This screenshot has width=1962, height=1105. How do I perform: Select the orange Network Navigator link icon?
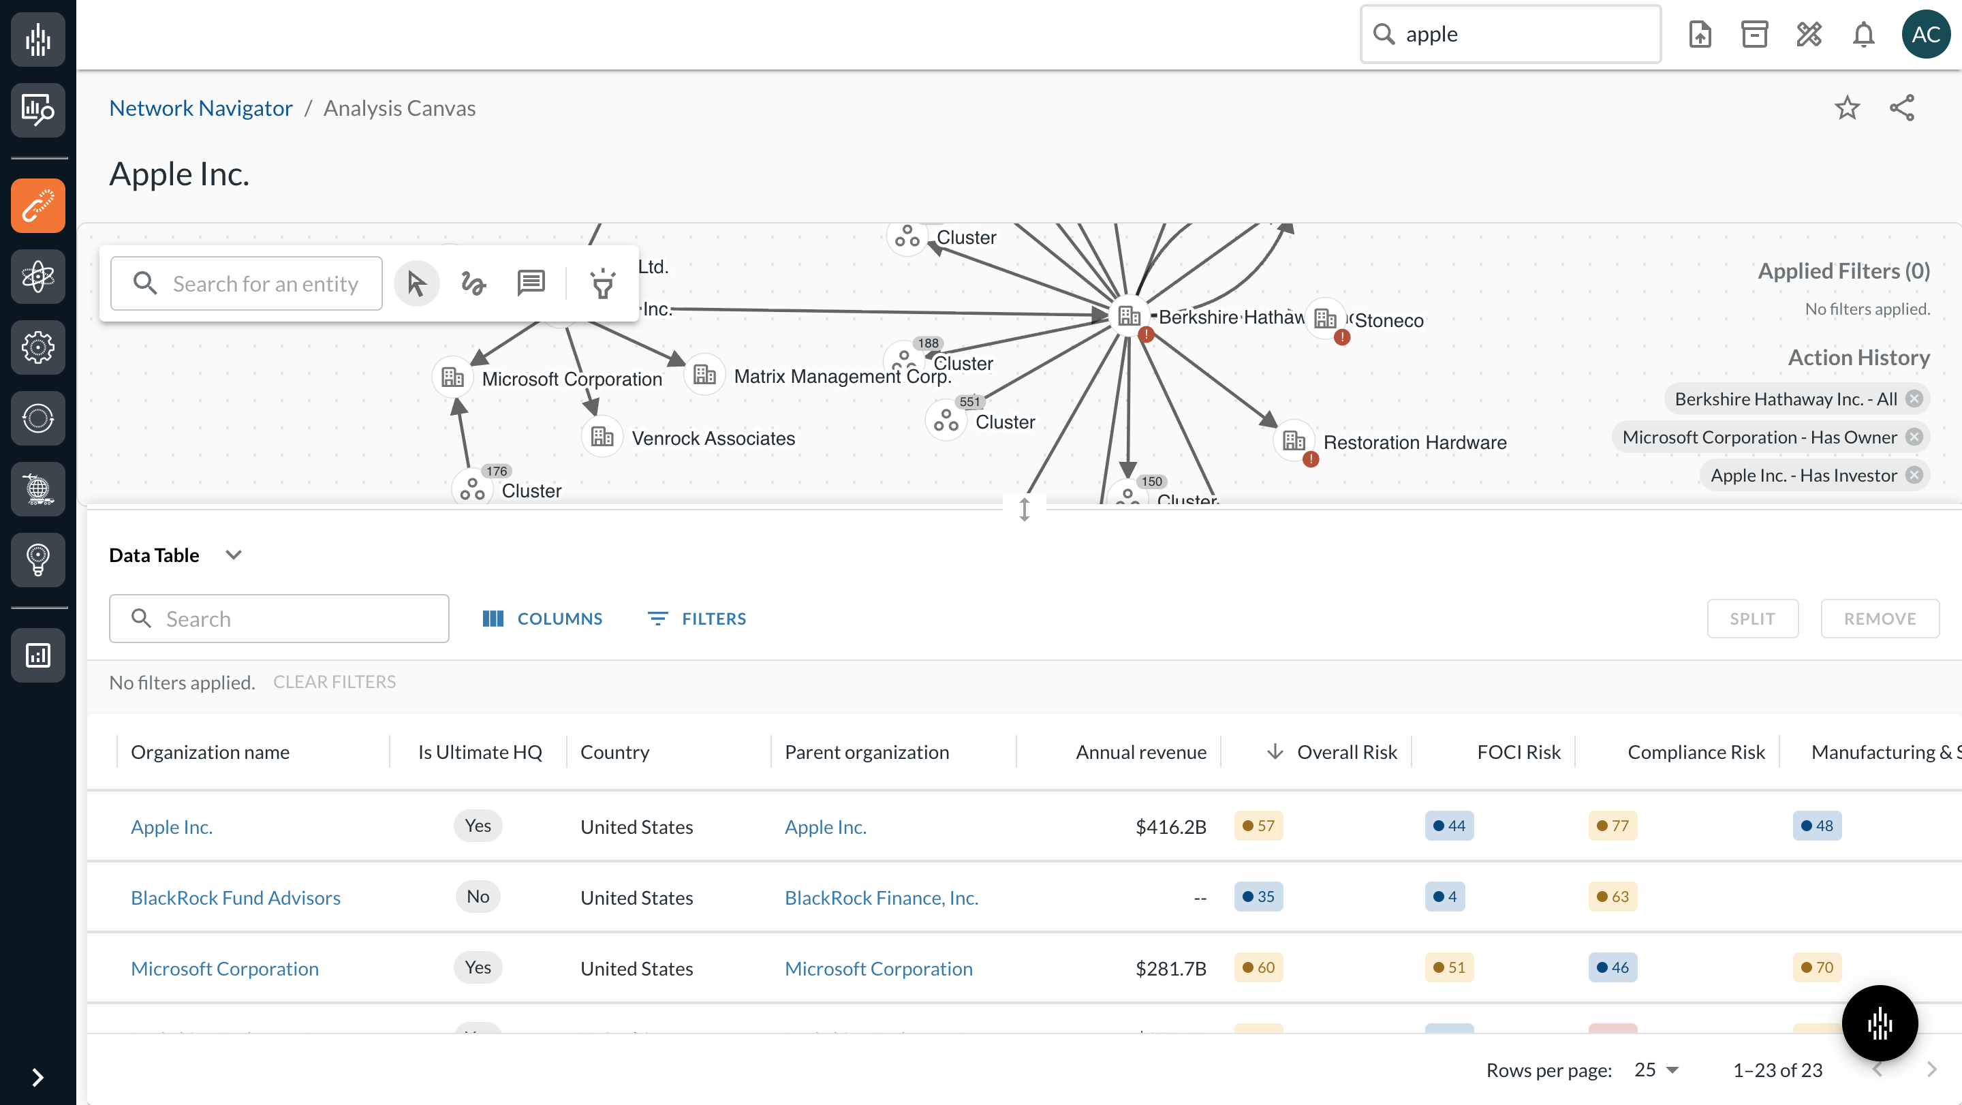pos(37,206)
